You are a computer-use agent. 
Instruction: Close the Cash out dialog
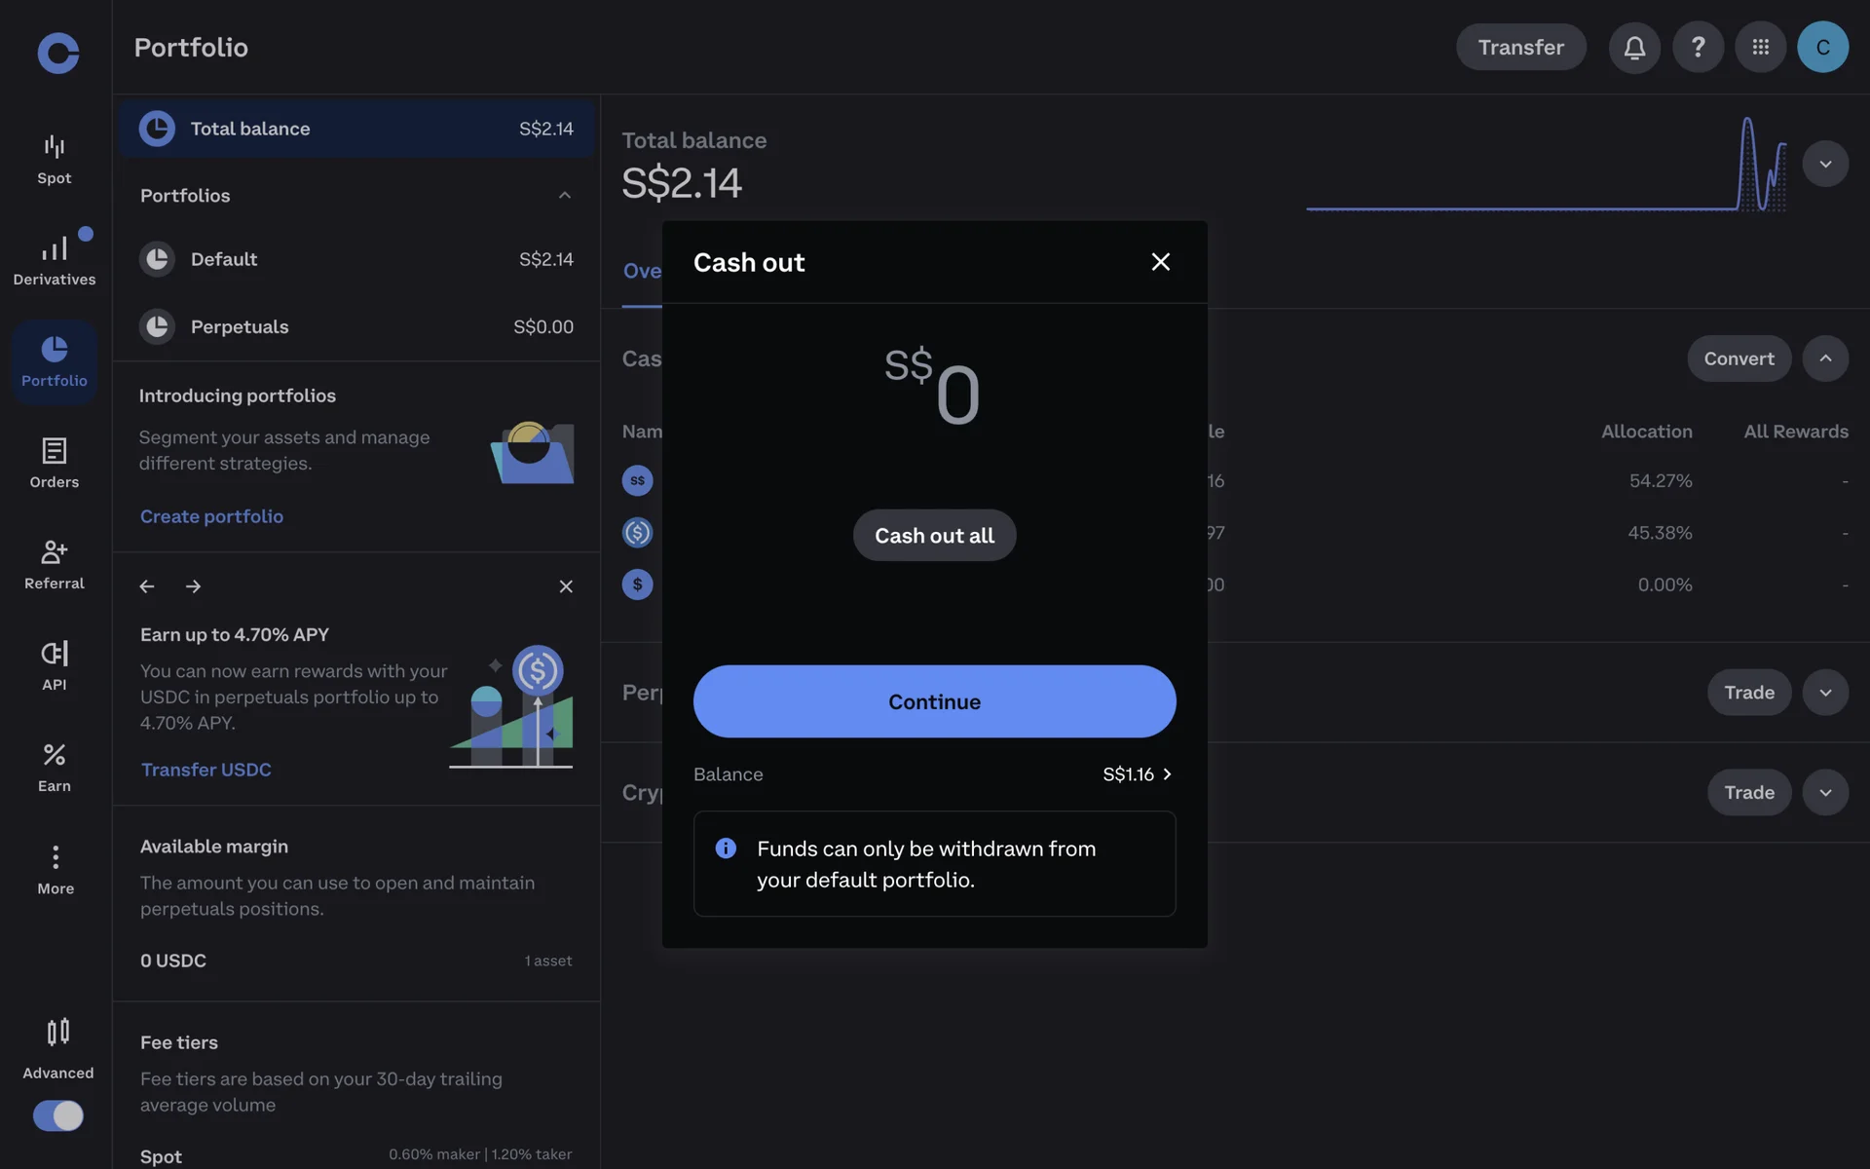tap(1160, 262)
